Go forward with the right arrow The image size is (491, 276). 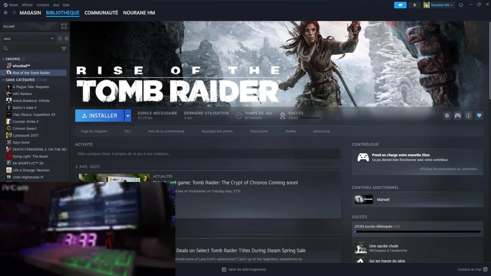[x=14, y=13]
